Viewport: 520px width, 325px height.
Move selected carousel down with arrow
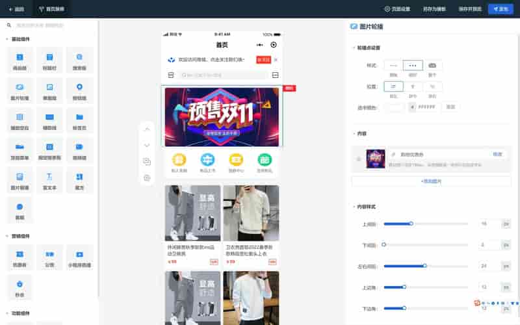tap(147, 145)
